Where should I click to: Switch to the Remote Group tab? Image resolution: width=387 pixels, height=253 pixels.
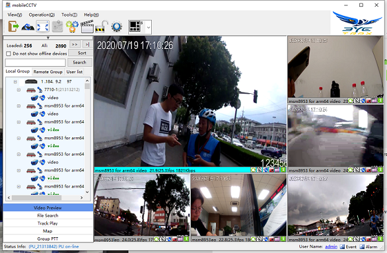click(48, 71)
